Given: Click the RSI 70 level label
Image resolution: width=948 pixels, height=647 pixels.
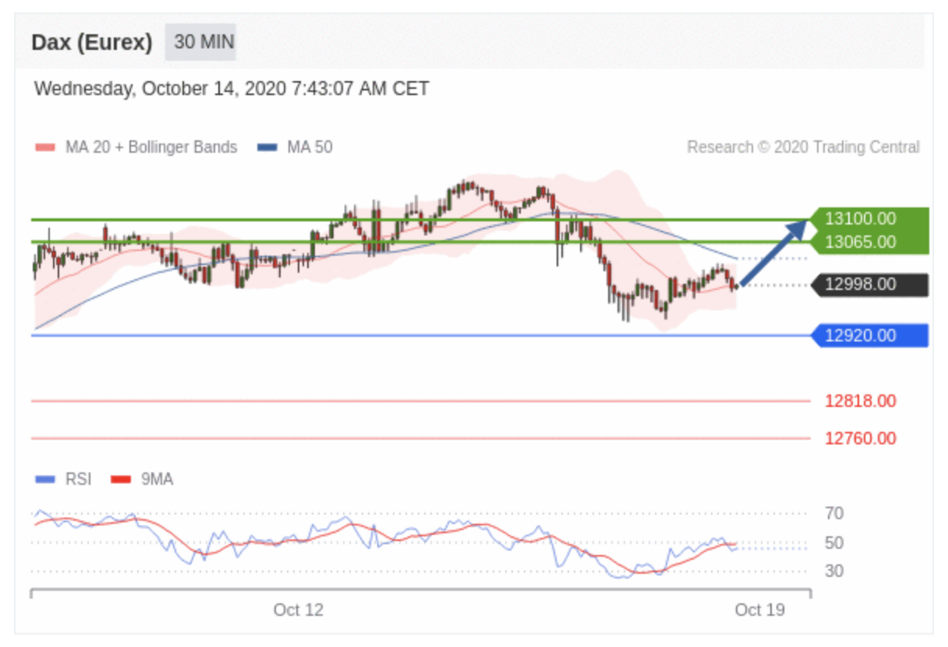Looking at the screenshot, I should (834, 514).
